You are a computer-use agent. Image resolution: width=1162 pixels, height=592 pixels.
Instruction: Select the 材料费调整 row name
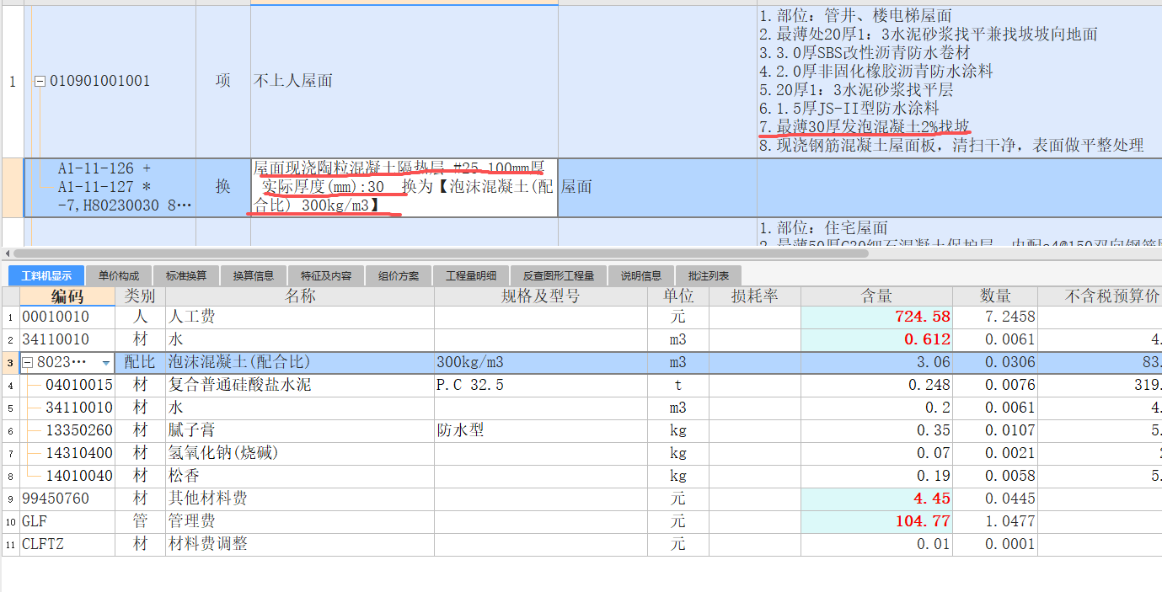tap(299, 545)
